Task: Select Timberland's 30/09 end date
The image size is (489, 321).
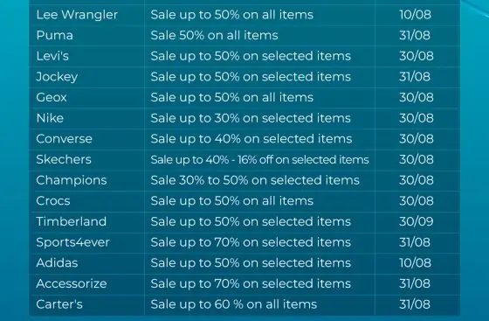Action: click(x=417, y=221)
